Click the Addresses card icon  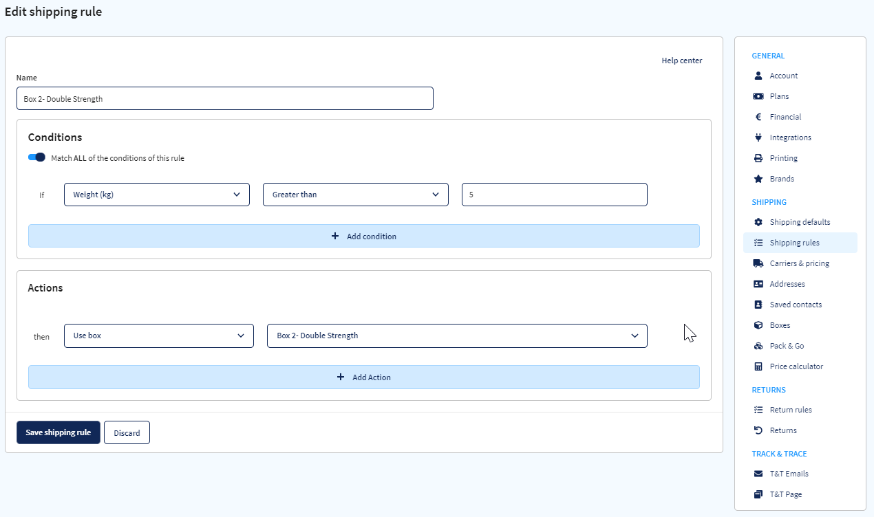(758, 284)
